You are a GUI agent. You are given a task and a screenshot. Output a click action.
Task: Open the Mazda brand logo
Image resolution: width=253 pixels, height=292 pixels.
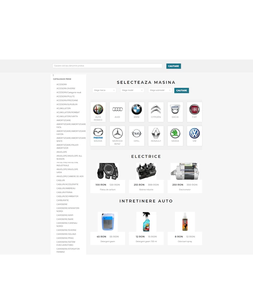coord(98,133)
